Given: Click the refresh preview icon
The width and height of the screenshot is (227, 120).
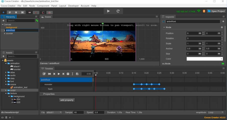Looking at the screenshot, I should click(x=118, y=11).
